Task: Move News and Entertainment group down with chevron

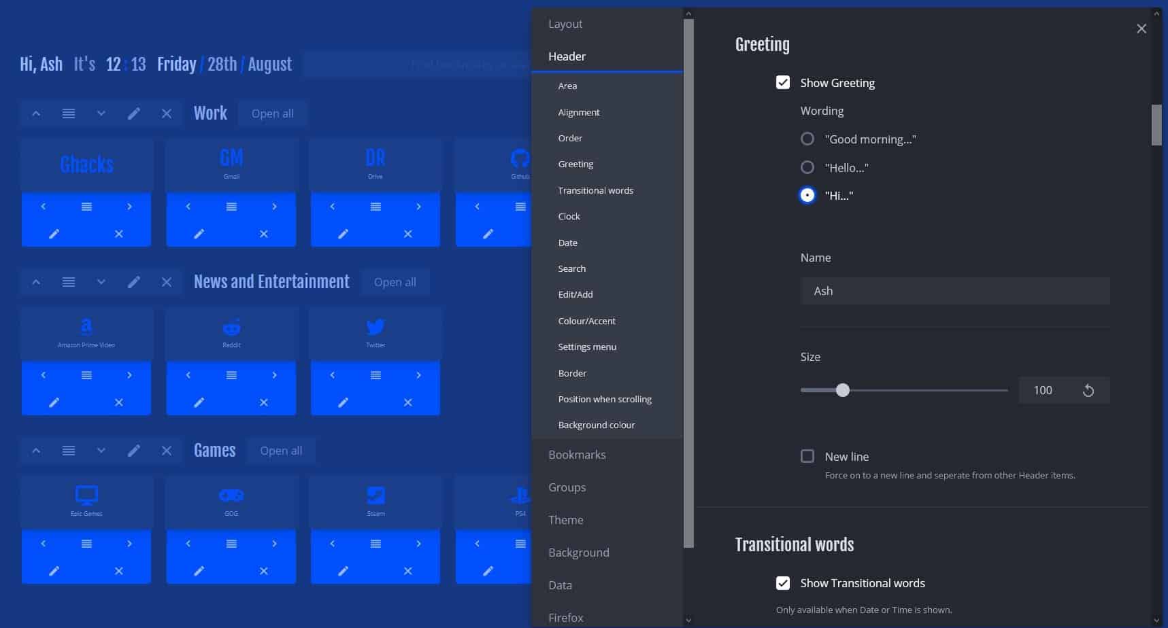Action: tap(101, 282)
